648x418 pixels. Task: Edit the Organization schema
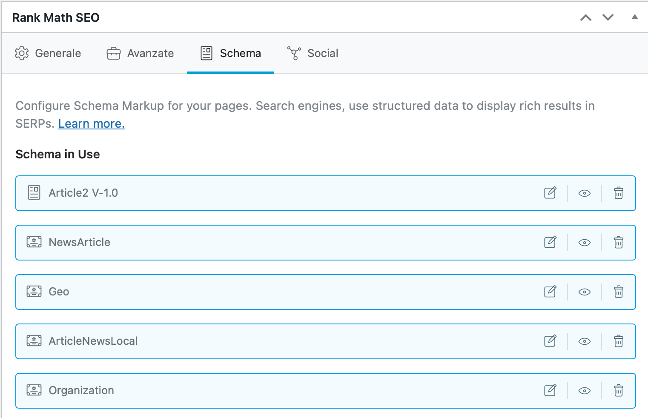tap(550, 390)
